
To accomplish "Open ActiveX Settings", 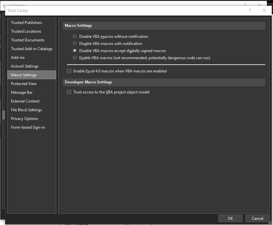I will tap(25, 66).
